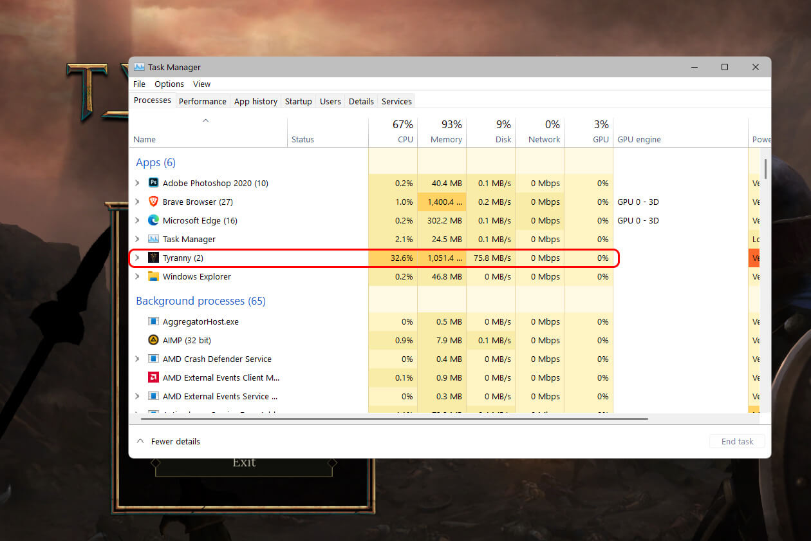Expand the AMD External Events Service group
Viewport: 811px width, 541px height.
[137, 396]
